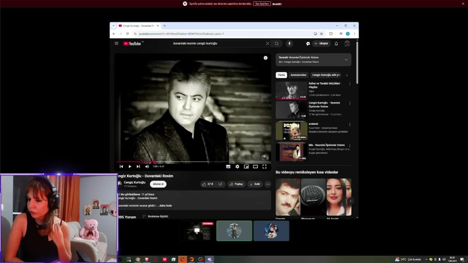
Task: Skip to the next video
Action: pyautogui.click(x=138, y=167)
